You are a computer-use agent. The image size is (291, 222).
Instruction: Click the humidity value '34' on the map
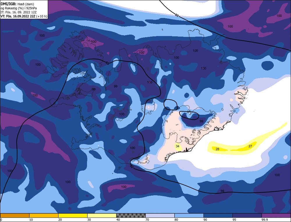point(178,146)
